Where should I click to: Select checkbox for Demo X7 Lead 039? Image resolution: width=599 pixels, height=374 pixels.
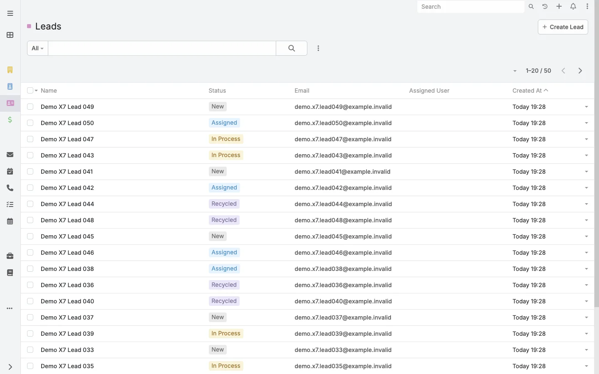[x=30, y=334]
